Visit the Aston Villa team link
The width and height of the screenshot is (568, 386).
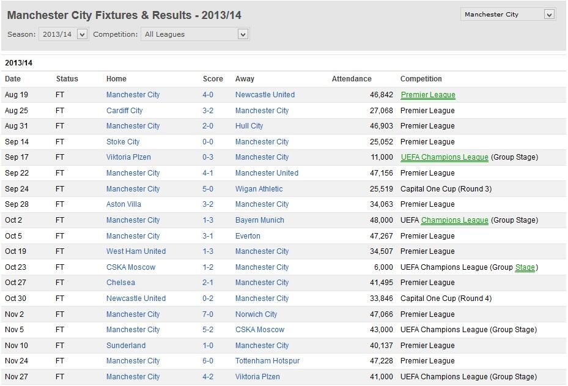pyautogui.click(x=124, y=204)
